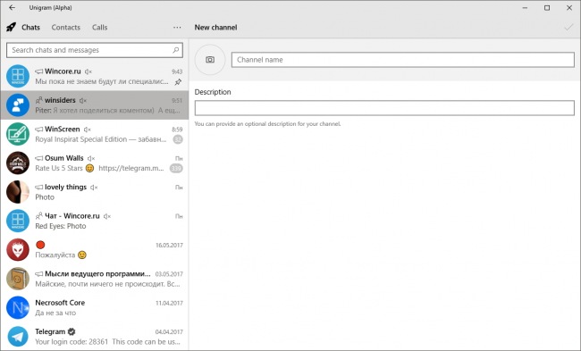Viewport: 581px width, 351px height.
Task: Open Мысли ведущего программиста channel
Action: (x=95, y=279)
